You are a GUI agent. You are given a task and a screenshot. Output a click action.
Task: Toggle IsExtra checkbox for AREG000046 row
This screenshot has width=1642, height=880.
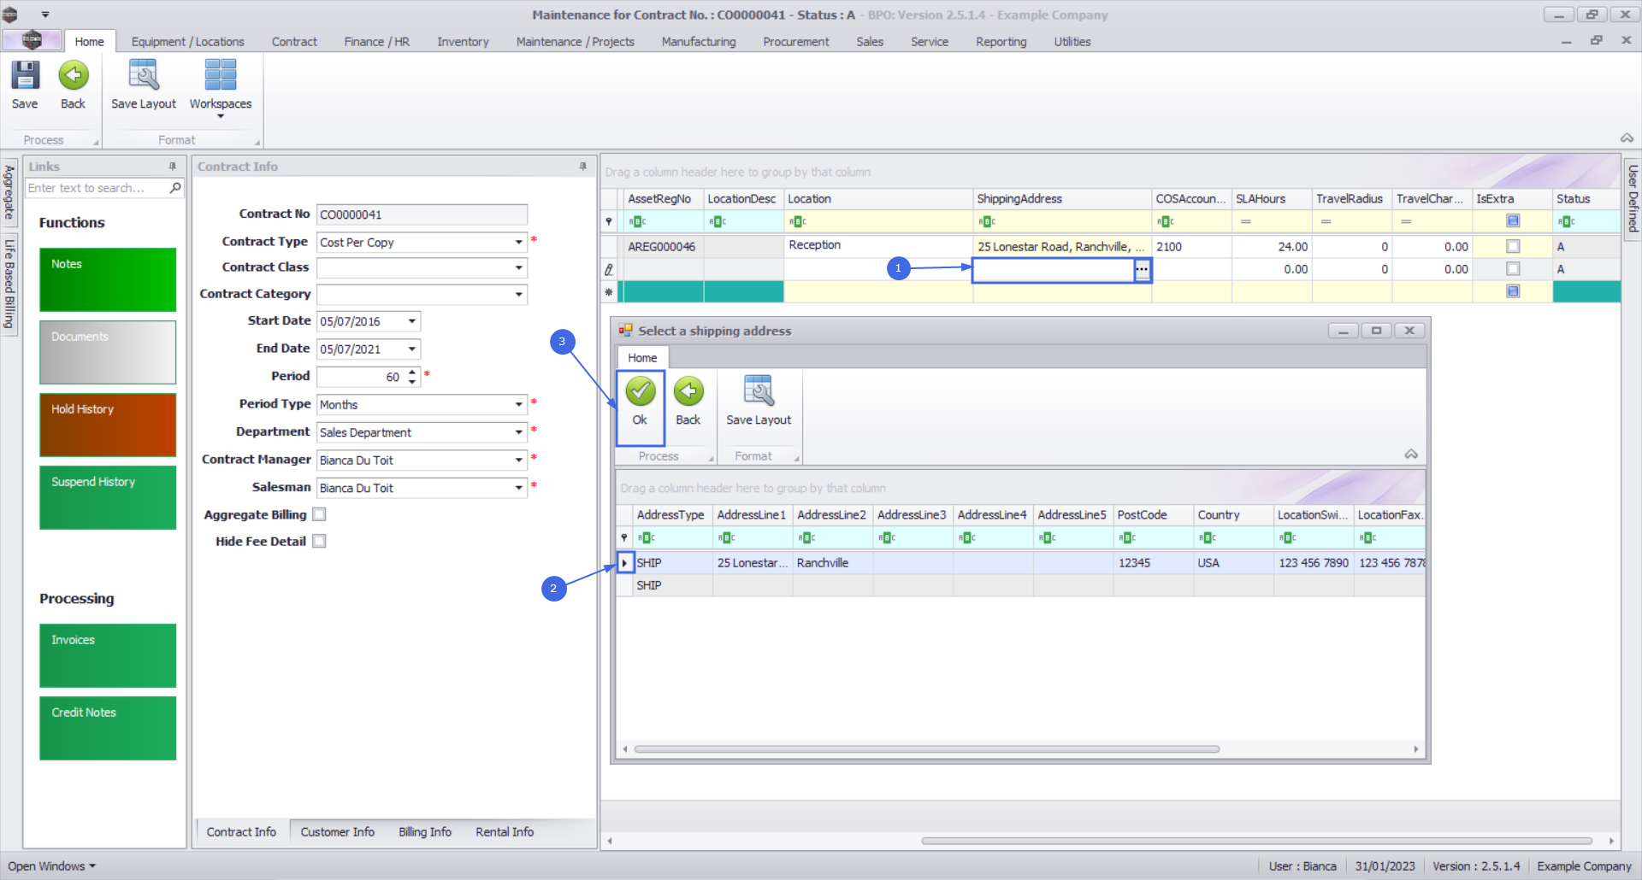tap(1513, 246)
